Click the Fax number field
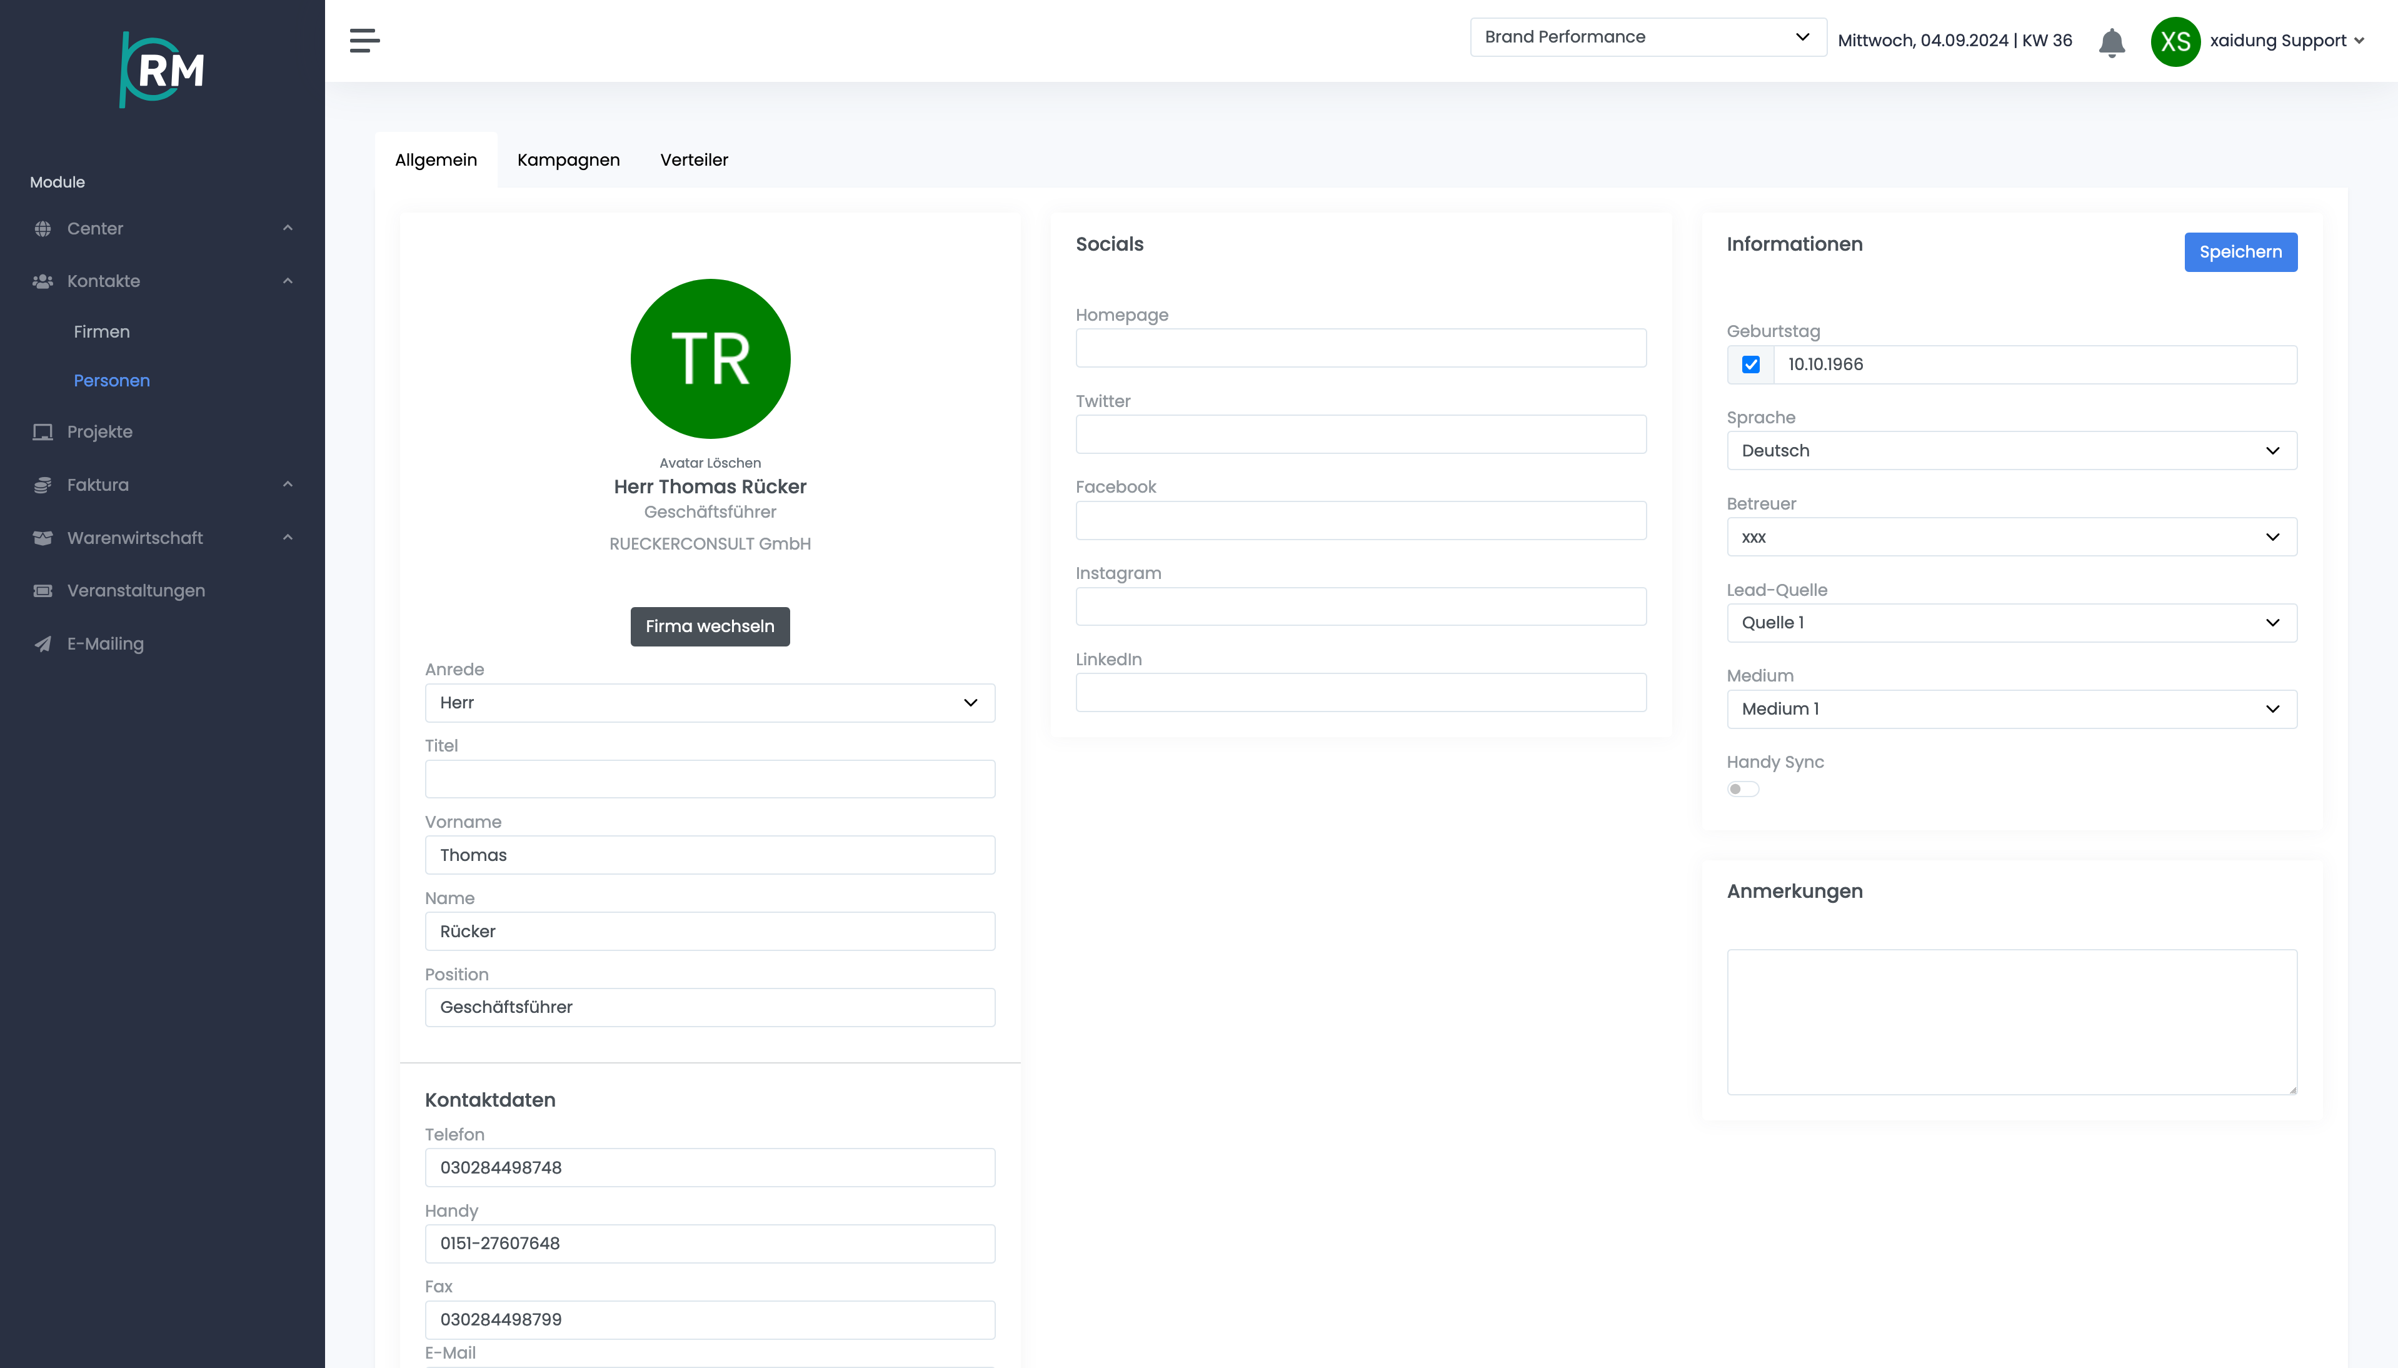 [x=710, y=1320]
